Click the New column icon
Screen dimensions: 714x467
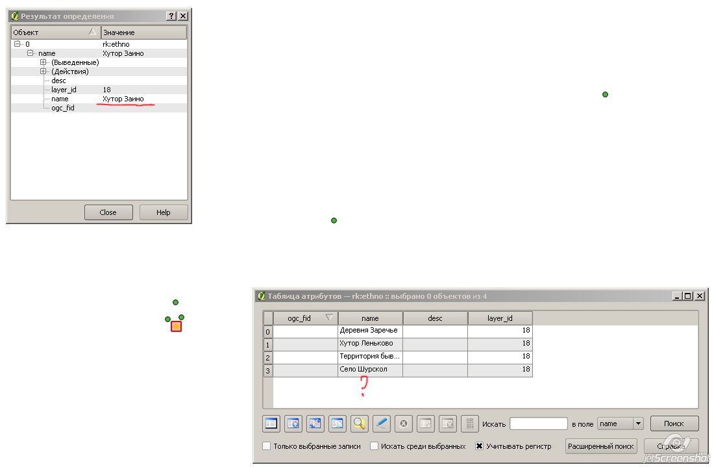point(425,423)
